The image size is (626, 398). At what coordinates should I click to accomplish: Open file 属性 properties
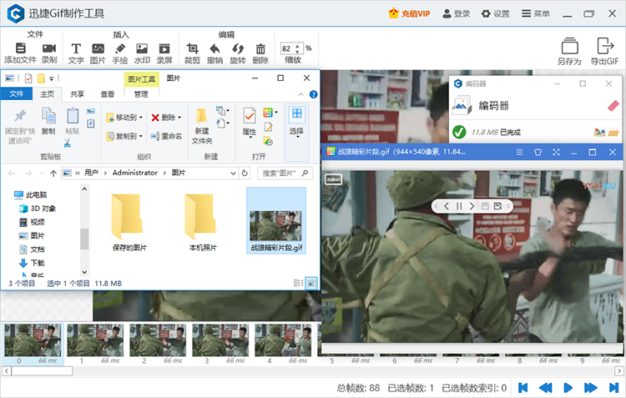[x=250, y=122]
